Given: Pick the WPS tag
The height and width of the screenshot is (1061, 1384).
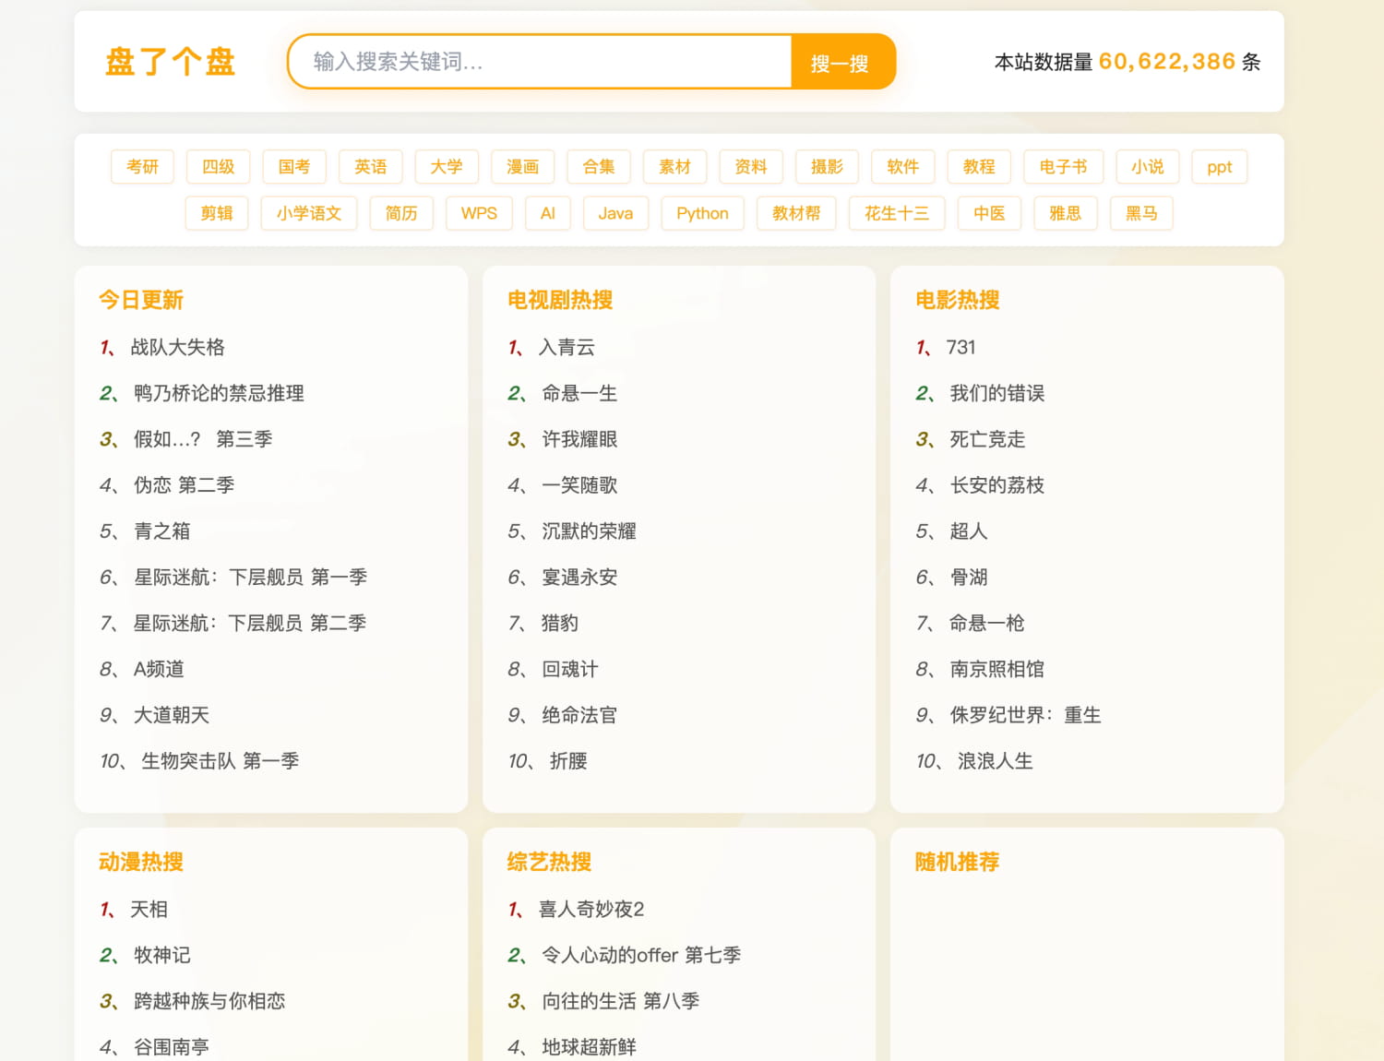Looking at the screenshot, I should point(479,213).
